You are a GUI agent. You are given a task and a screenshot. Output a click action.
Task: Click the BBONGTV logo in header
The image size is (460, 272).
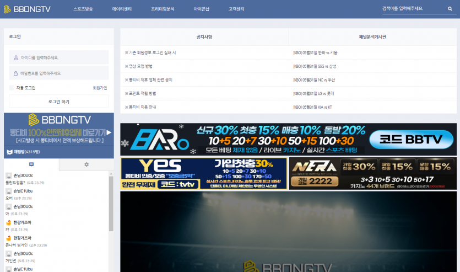tap(27, 9)
